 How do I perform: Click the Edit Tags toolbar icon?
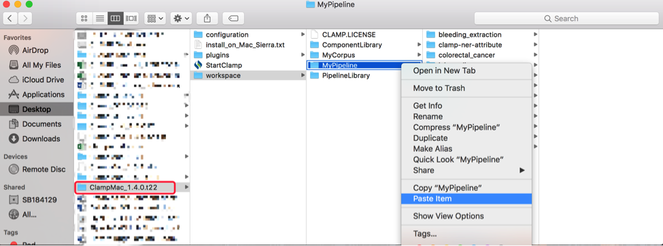(x=233, y=18)
